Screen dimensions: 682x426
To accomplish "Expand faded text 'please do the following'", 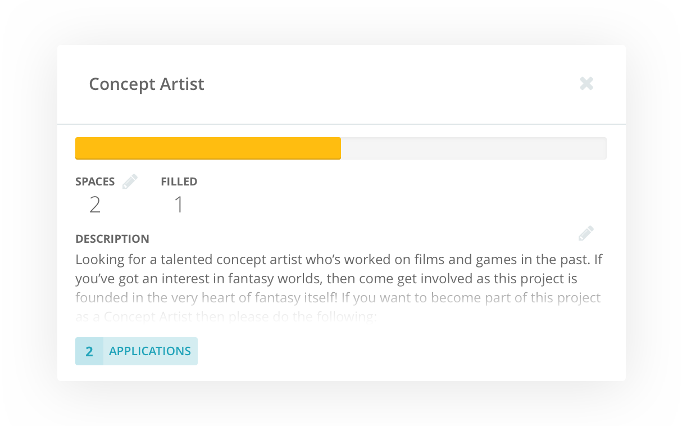I will pyautogui.click(x=226, y=316).
